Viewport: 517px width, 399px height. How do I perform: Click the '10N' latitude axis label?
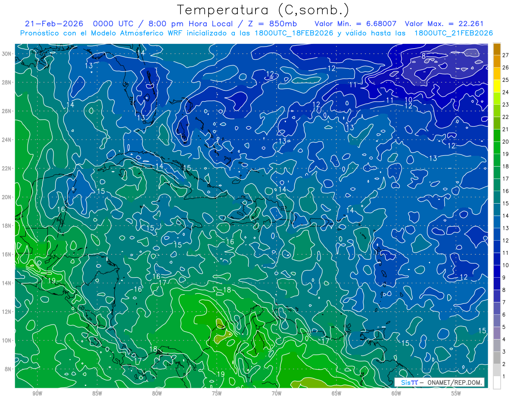[x=7, y=340]
